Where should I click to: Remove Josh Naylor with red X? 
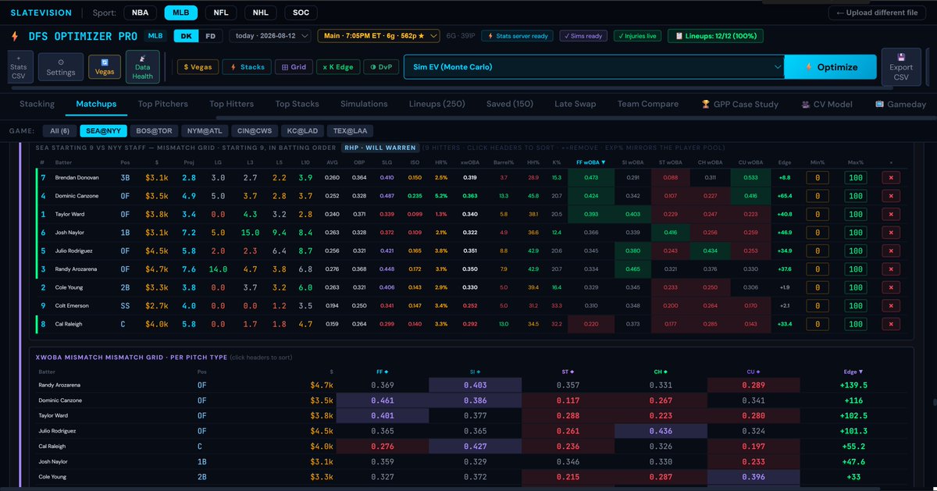point(892,233)
